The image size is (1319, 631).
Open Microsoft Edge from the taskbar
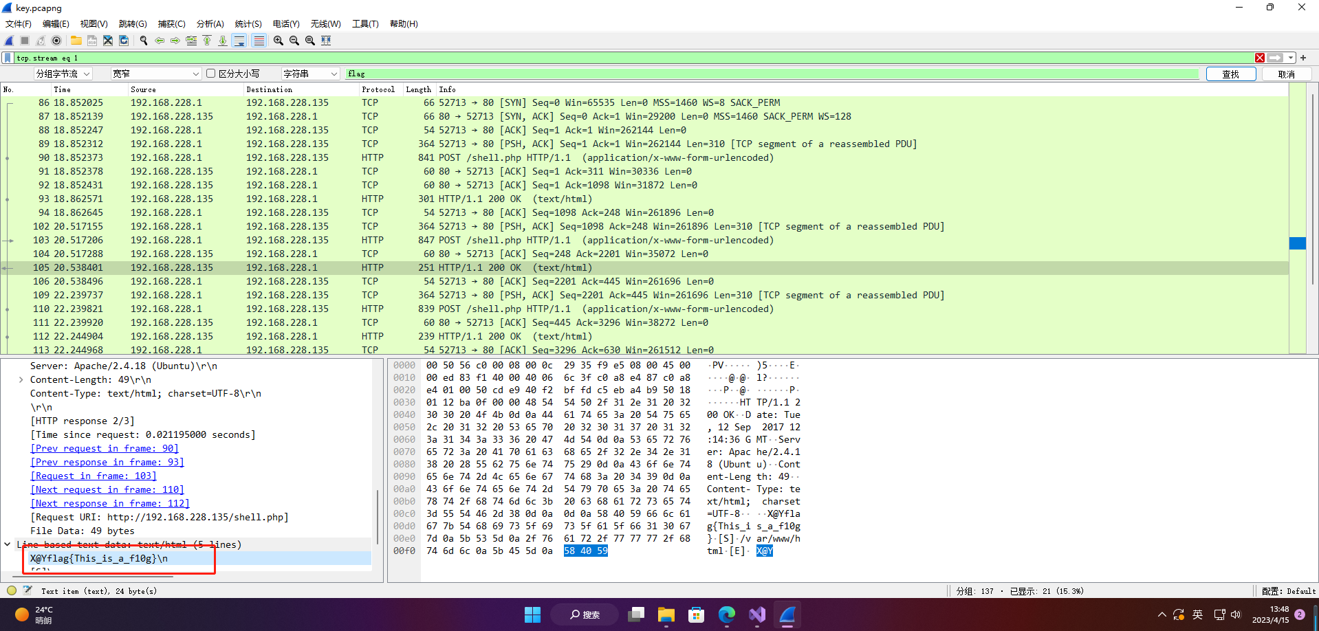[727, 615]
